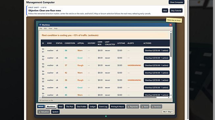Click the UNDEREARNING alert for W-05
The width and height of the screenshot is (215, 120).
click(x=134, y=80)
